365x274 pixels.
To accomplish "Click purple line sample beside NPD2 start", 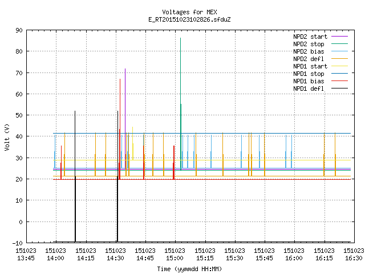I will tap(339, 37).
